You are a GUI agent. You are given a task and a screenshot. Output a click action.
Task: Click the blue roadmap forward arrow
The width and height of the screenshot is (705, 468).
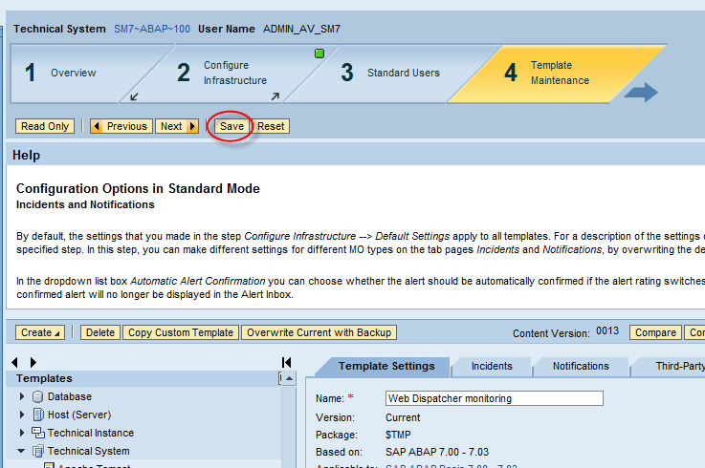coord(642,93)
